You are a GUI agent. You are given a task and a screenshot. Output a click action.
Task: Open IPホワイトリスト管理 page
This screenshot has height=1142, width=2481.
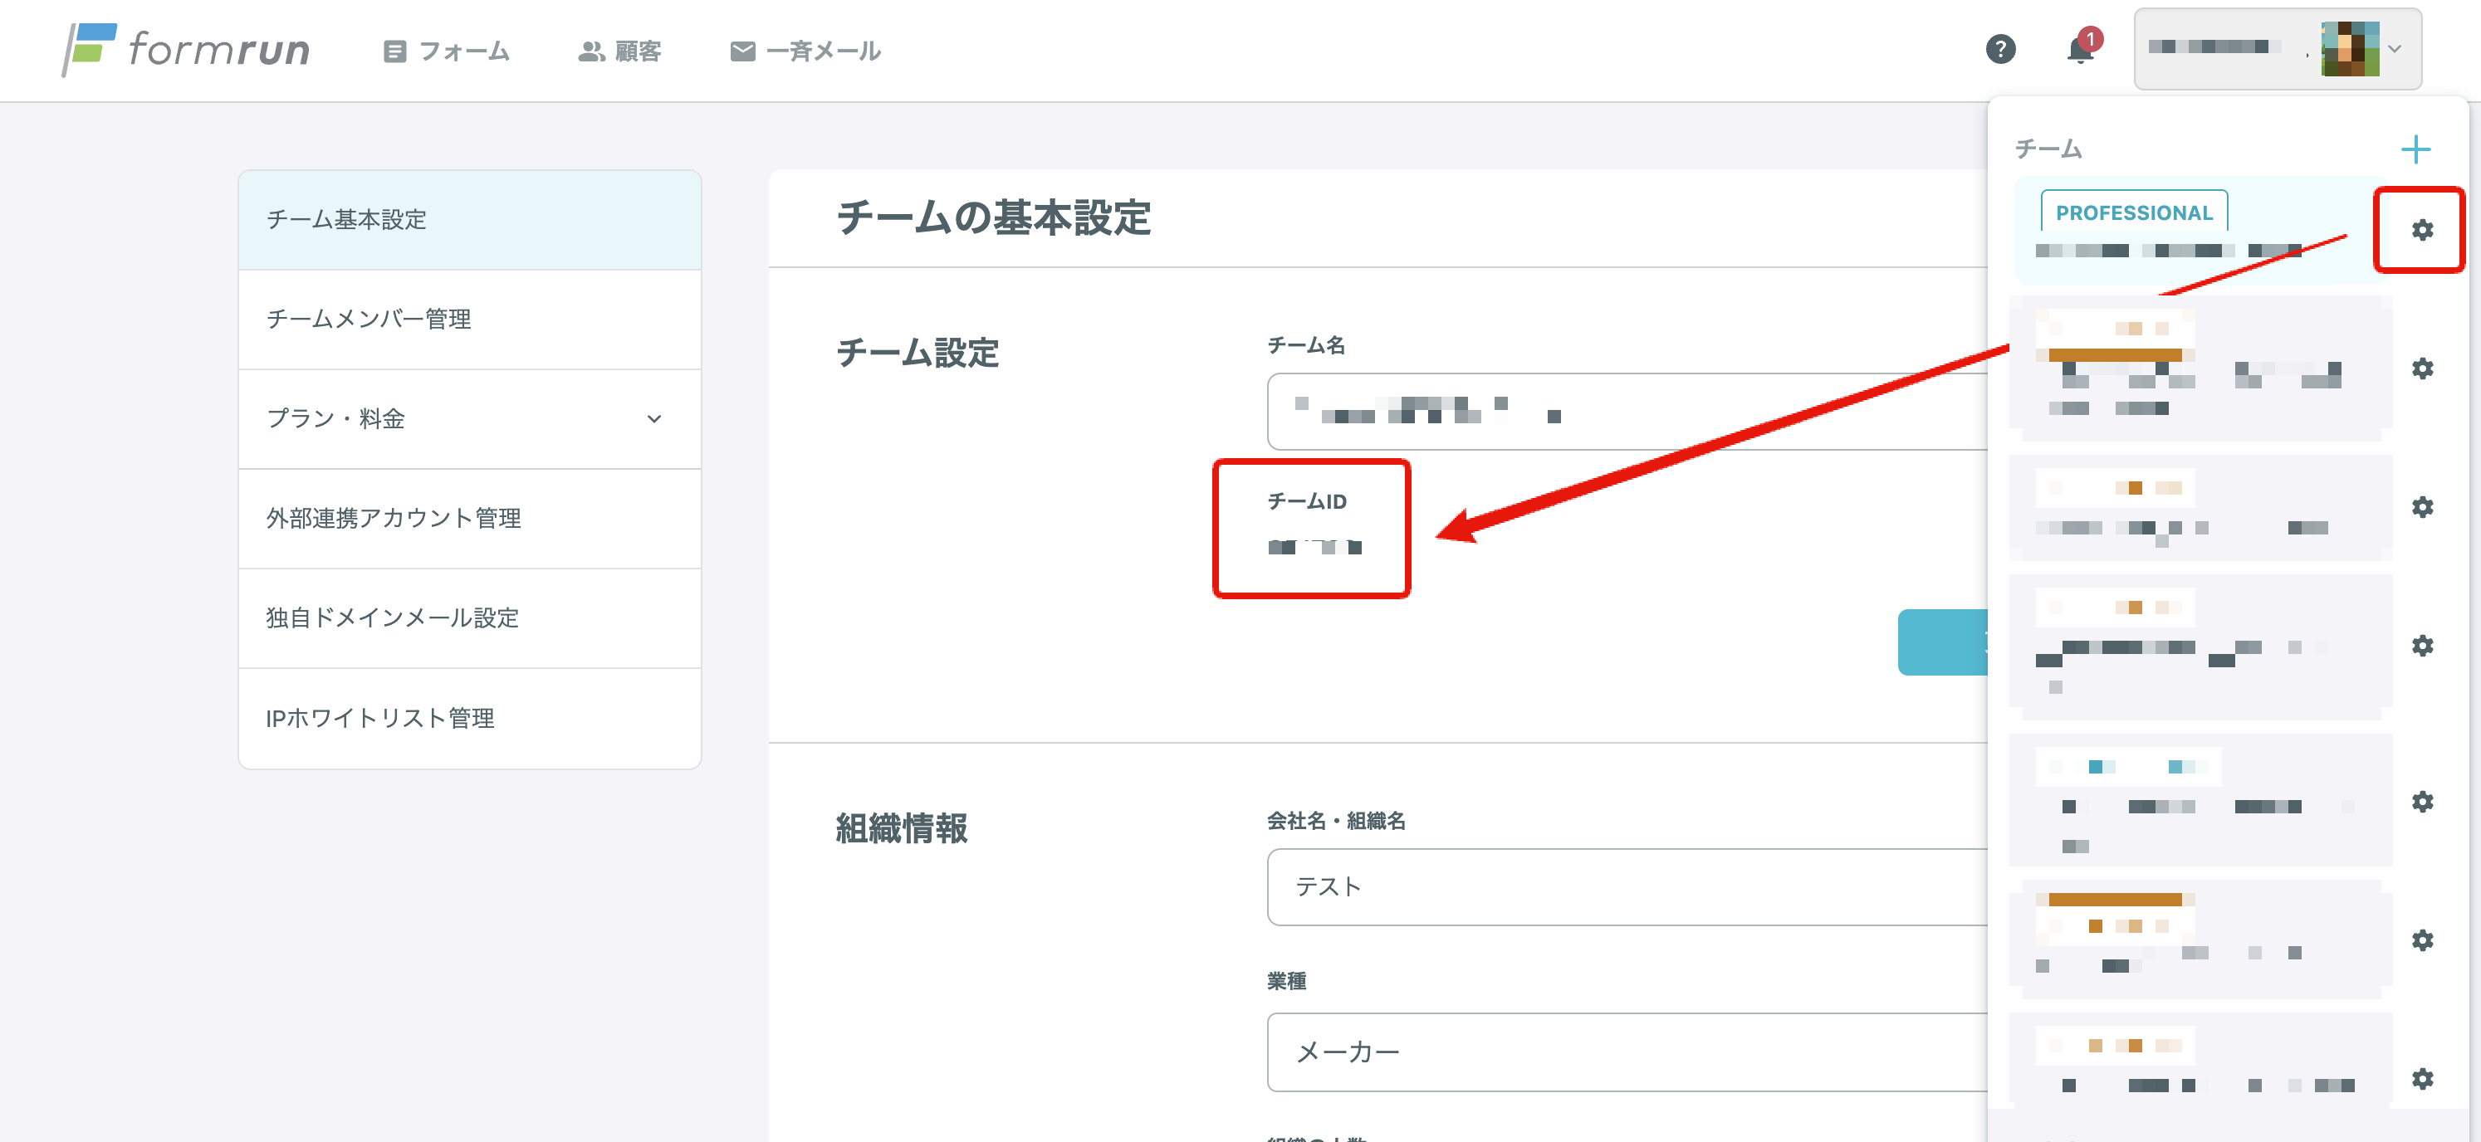469,717
